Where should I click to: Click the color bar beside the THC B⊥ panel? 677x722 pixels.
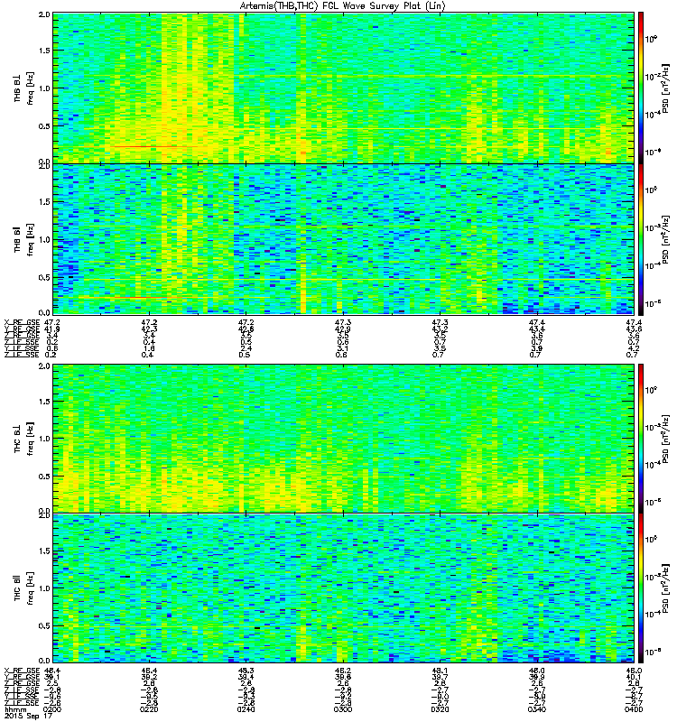[640, 439]
